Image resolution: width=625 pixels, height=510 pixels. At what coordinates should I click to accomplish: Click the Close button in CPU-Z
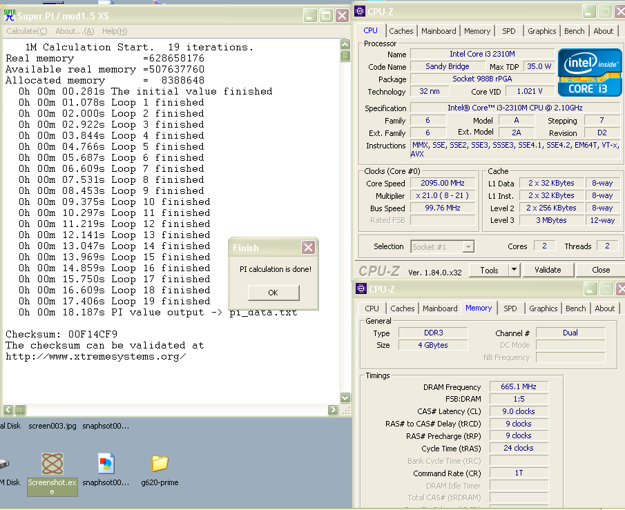pos(600,270)
